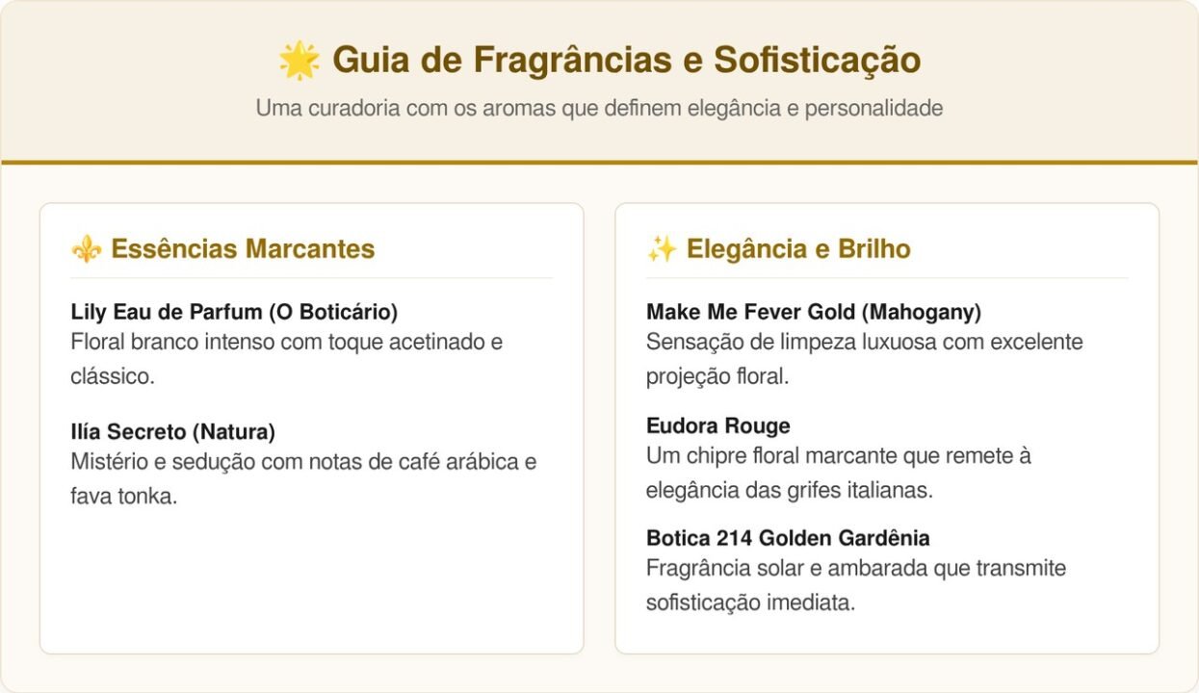This screenshot has width=1199, height=693.
Task: Click the gold divider line below the header
Action: coord(599,163)
